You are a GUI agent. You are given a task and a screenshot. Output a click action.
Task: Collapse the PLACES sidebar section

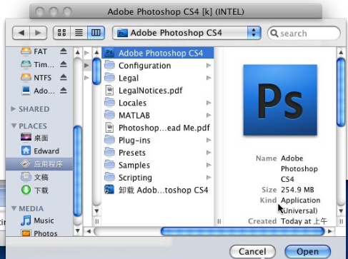pyautogui.click(x=14, y=126)
